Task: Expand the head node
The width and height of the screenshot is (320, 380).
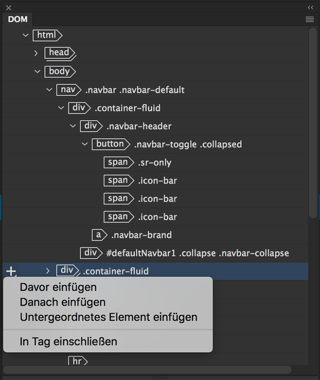Action: 36,53
